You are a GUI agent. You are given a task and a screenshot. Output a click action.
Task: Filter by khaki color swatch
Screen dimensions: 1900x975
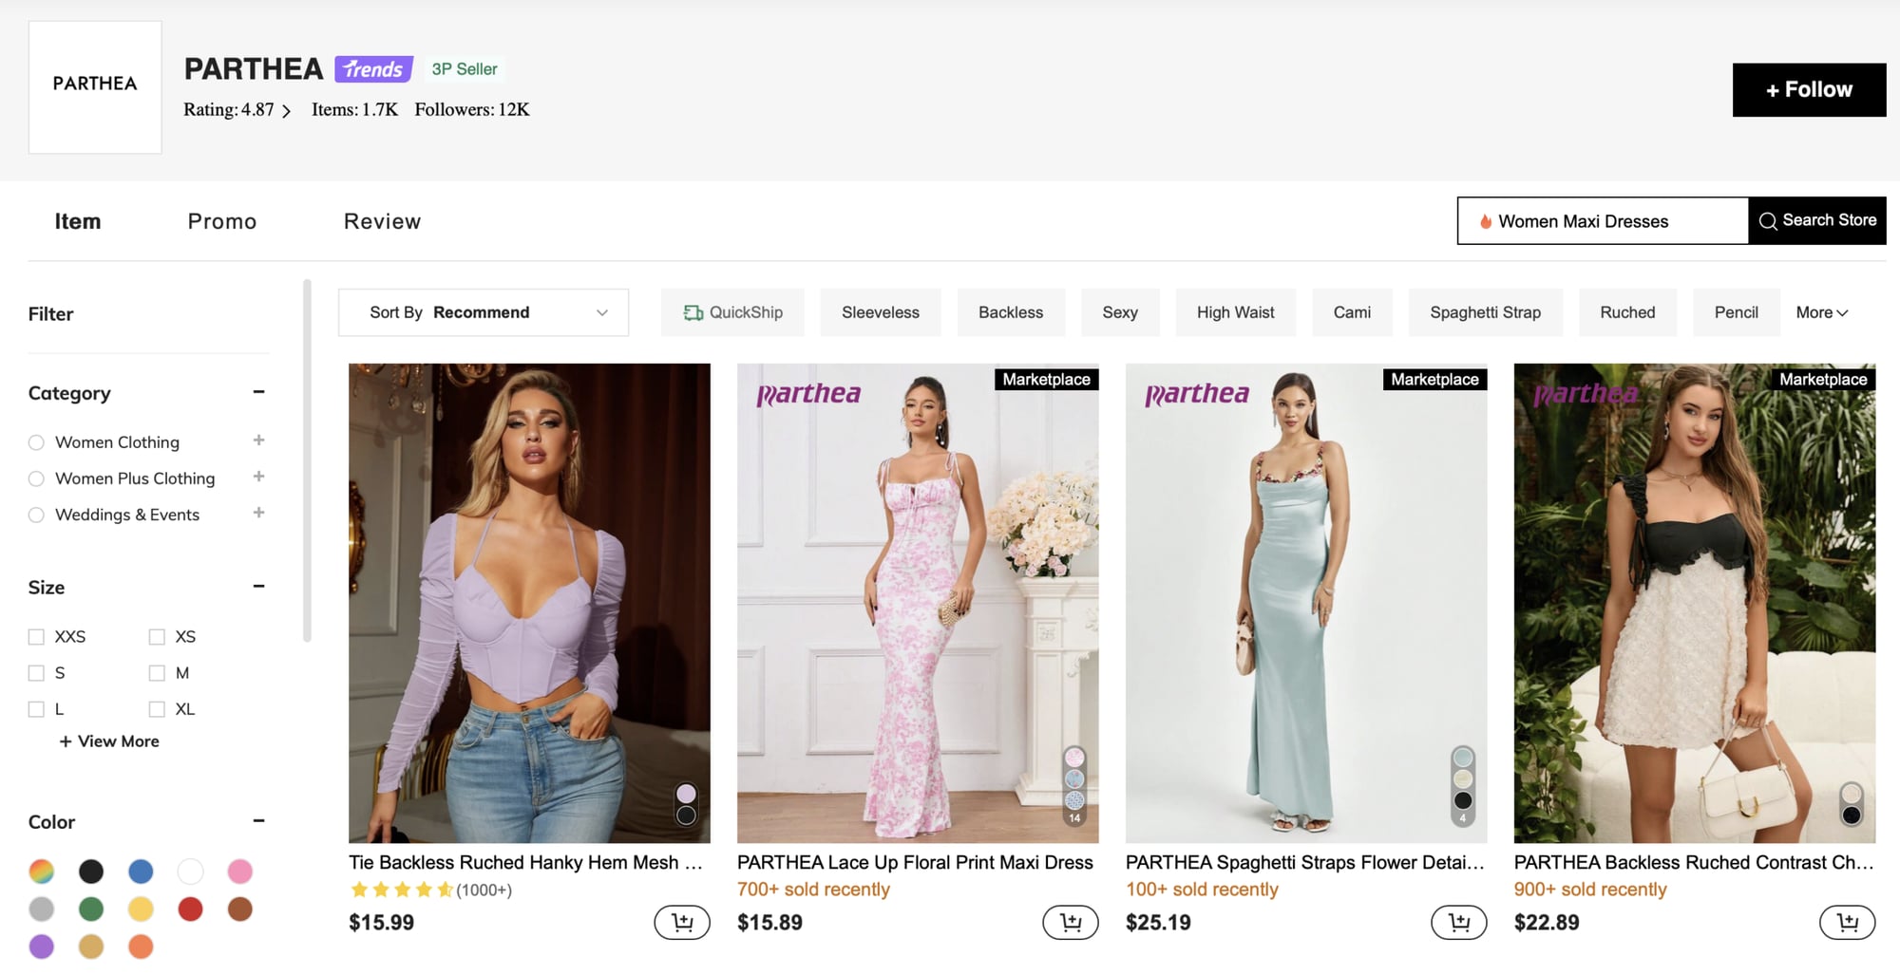point(91,947)
